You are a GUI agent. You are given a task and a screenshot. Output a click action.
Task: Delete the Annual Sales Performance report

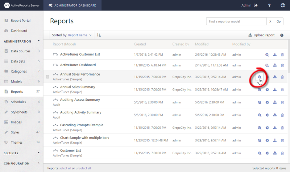coord(282,77)
